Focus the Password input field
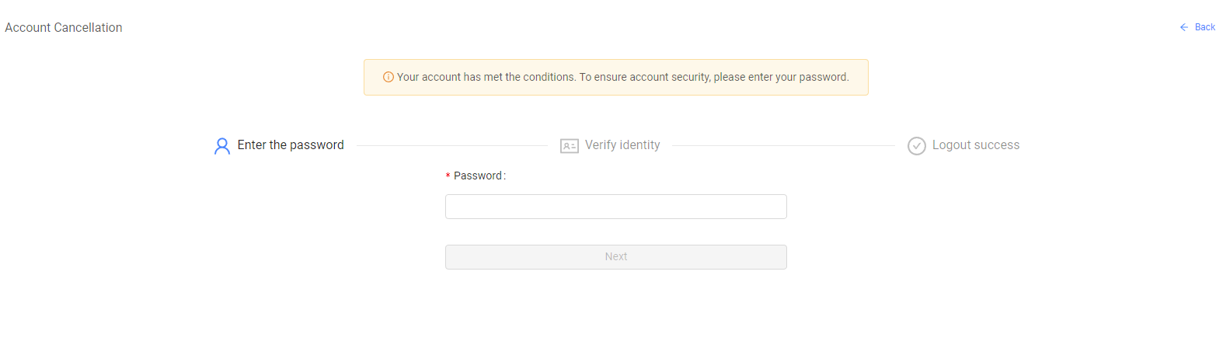 (615, 207)
